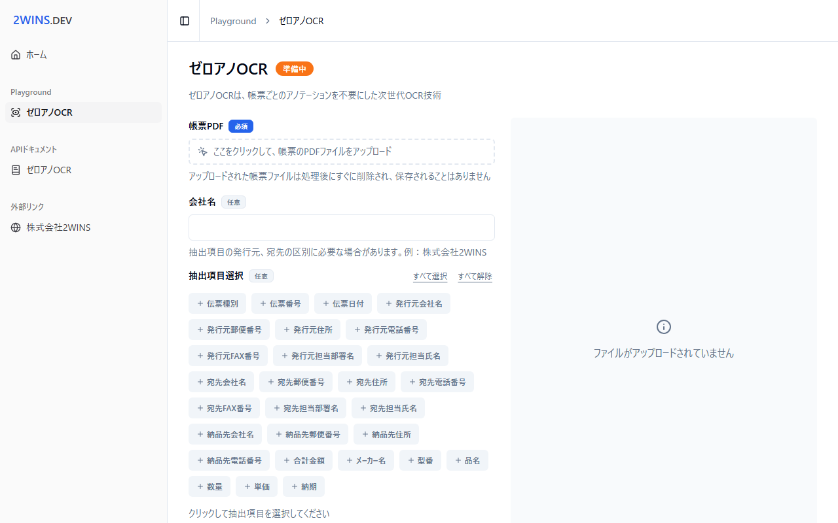Click the PDF upload dropzone area

[341, 152]
